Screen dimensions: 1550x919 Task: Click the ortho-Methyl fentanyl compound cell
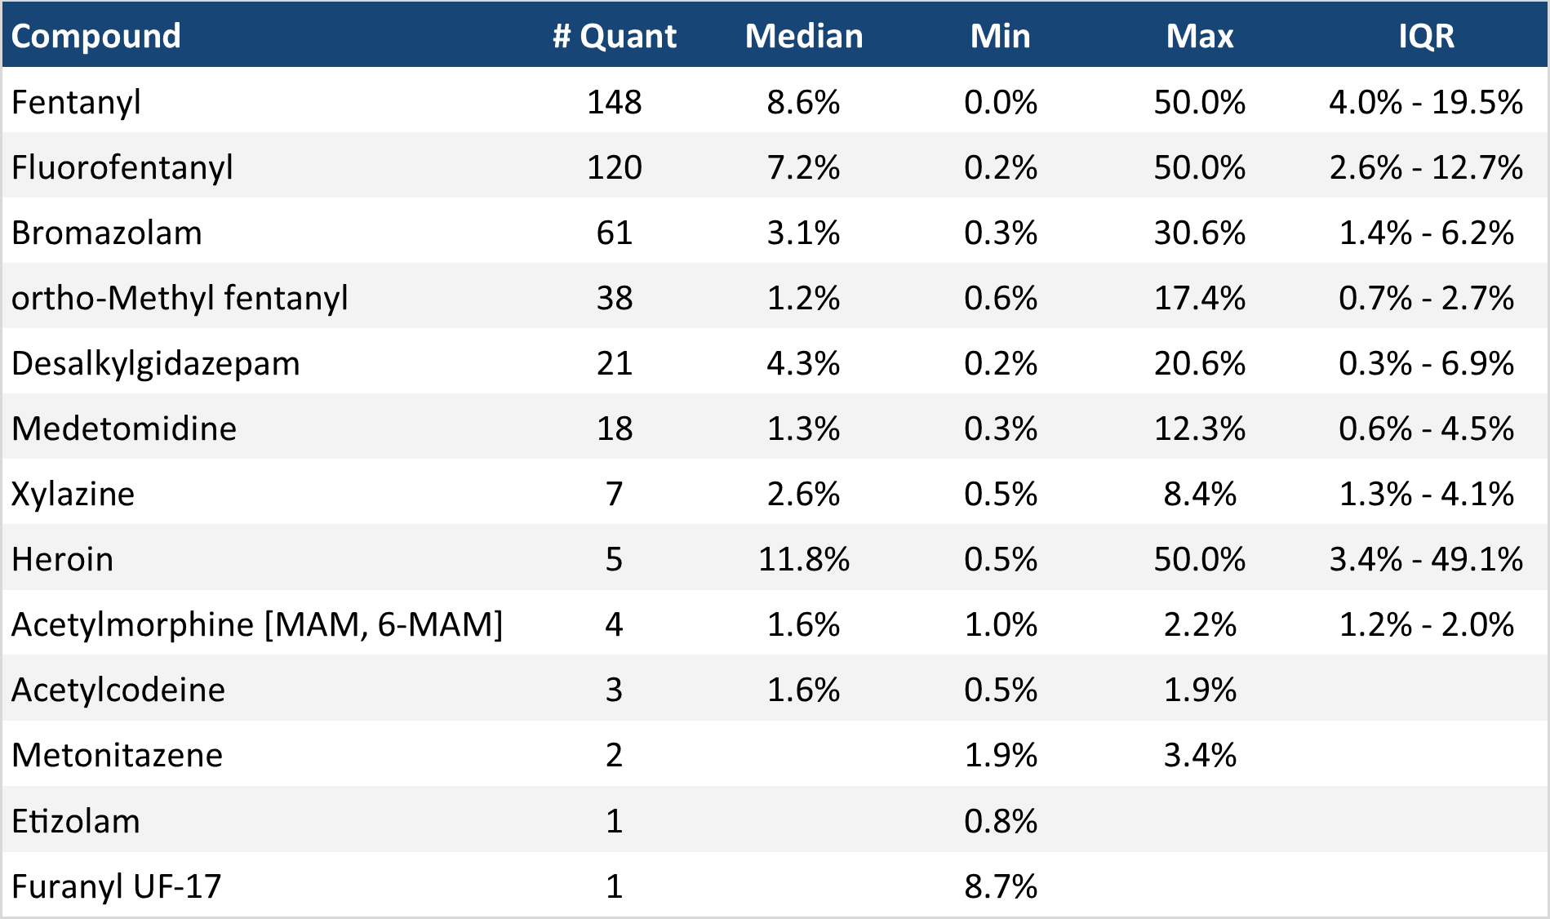180,298
